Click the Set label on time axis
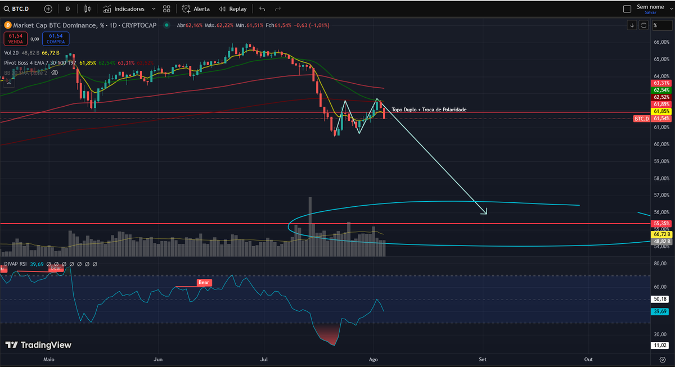This screenshot has height=367, width=675. coord(483,359)
